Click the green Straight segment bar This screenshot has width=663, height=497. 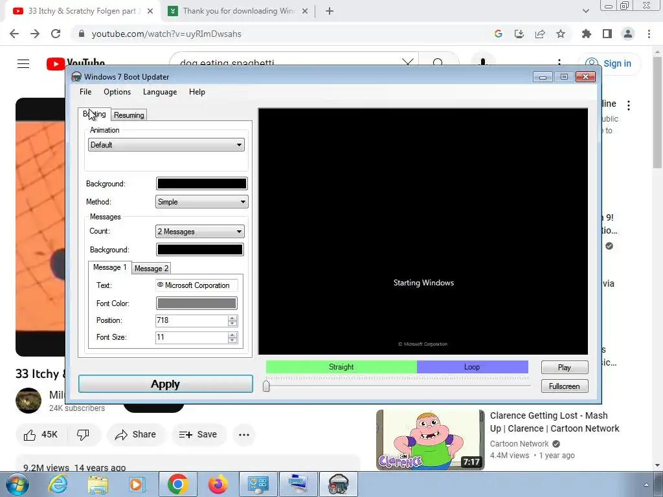click(341, 367)
